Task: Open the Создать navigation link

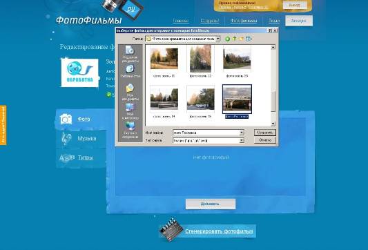Action: [210, 21]
